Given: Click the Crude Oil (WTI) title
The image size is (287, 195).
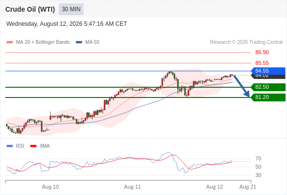Looking at the screenshot, I should 30,9.
